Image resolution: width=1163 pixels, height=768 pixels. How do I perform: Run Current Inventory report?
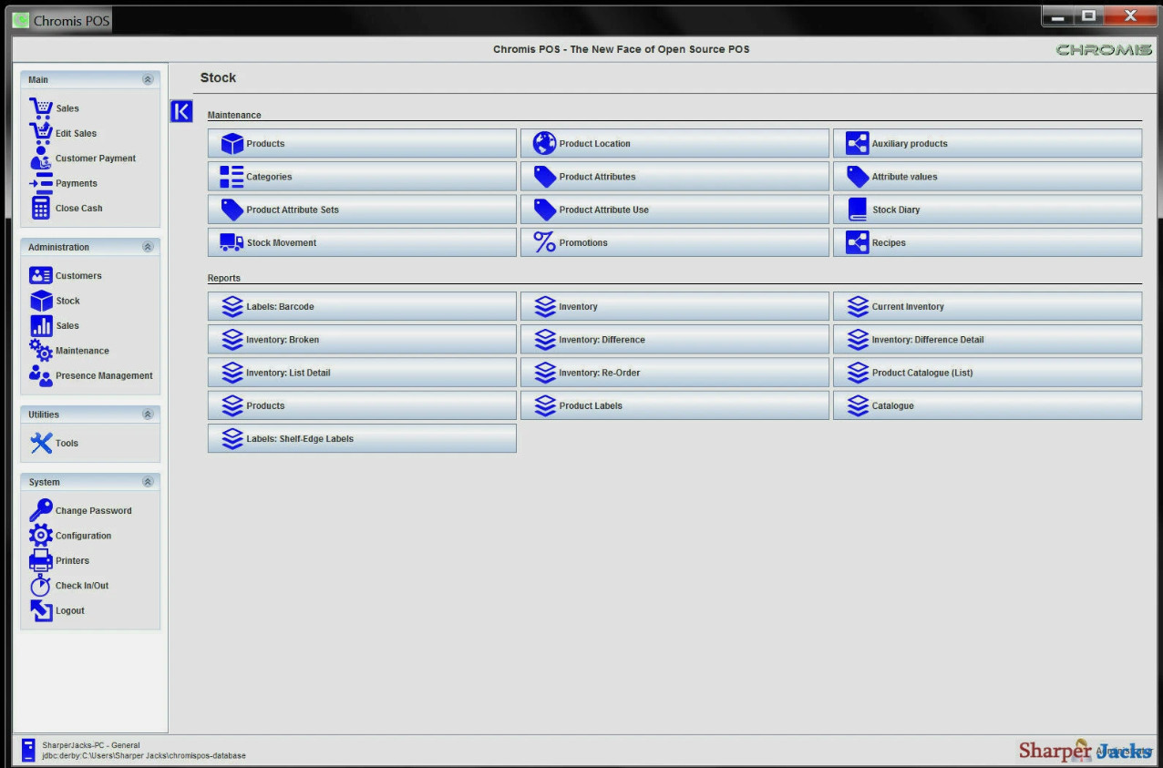[988, 307]
